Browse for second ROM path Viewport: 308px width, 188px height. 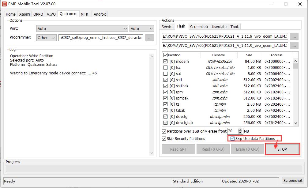point(294,46)
